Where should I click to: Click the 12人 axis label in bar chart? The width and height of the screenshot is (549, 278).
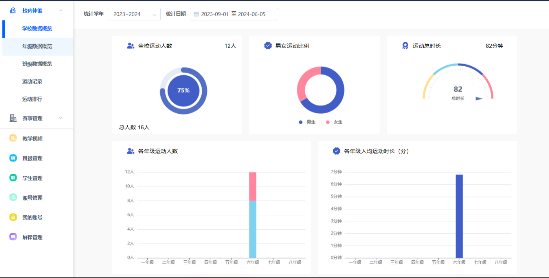point(130,172)
